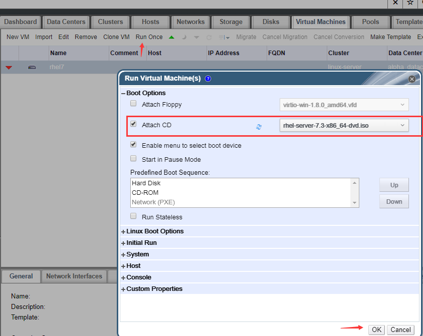Click the browser bookmark star icon
Screen dimensions: 423x336
(x=410, y=3)
